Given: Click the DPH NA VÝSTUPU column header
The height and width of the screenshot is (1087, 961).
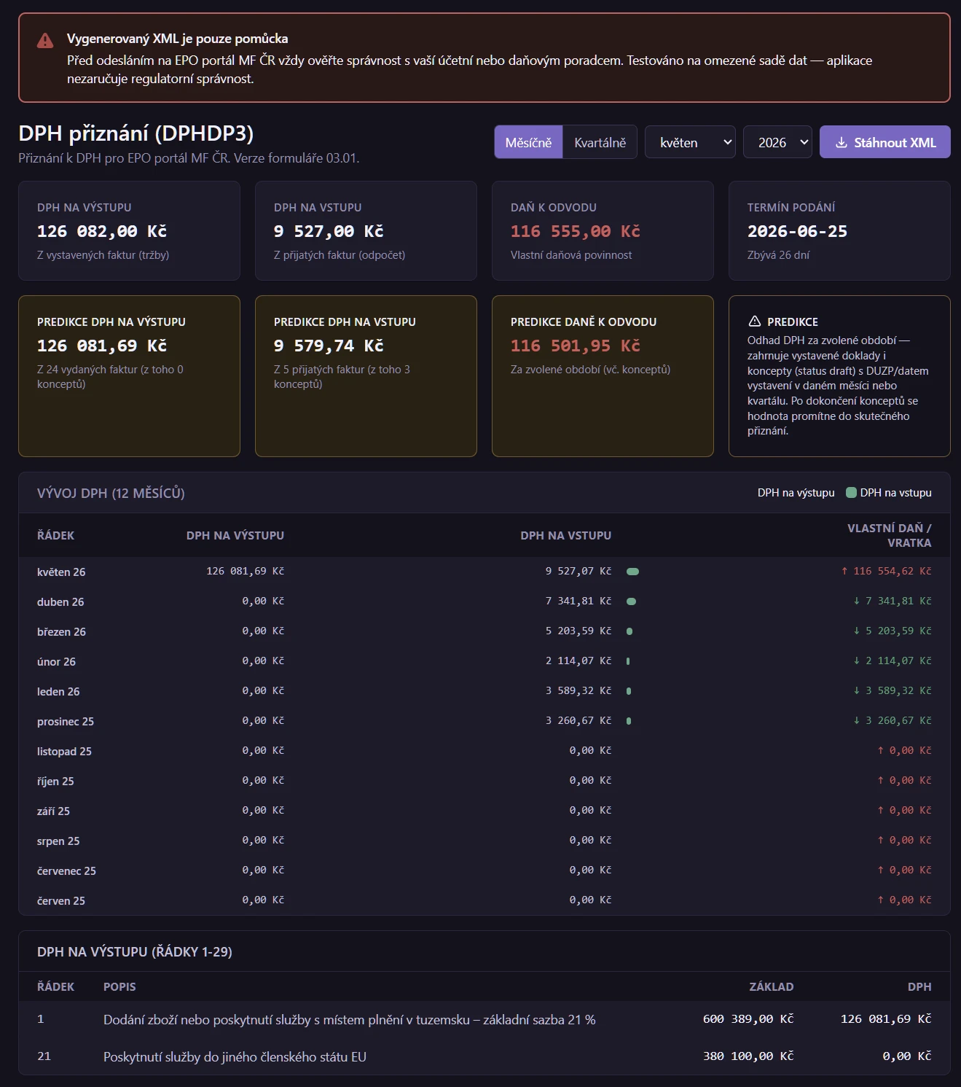Looking at the screenshot, I should pyautogui.click(x=235, y=535).
